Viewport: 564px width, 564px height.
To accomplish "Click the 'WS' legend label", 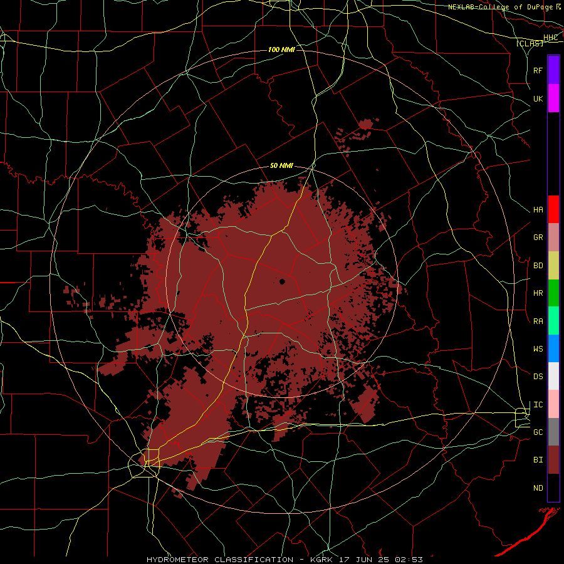I will [x=538, y=349].
